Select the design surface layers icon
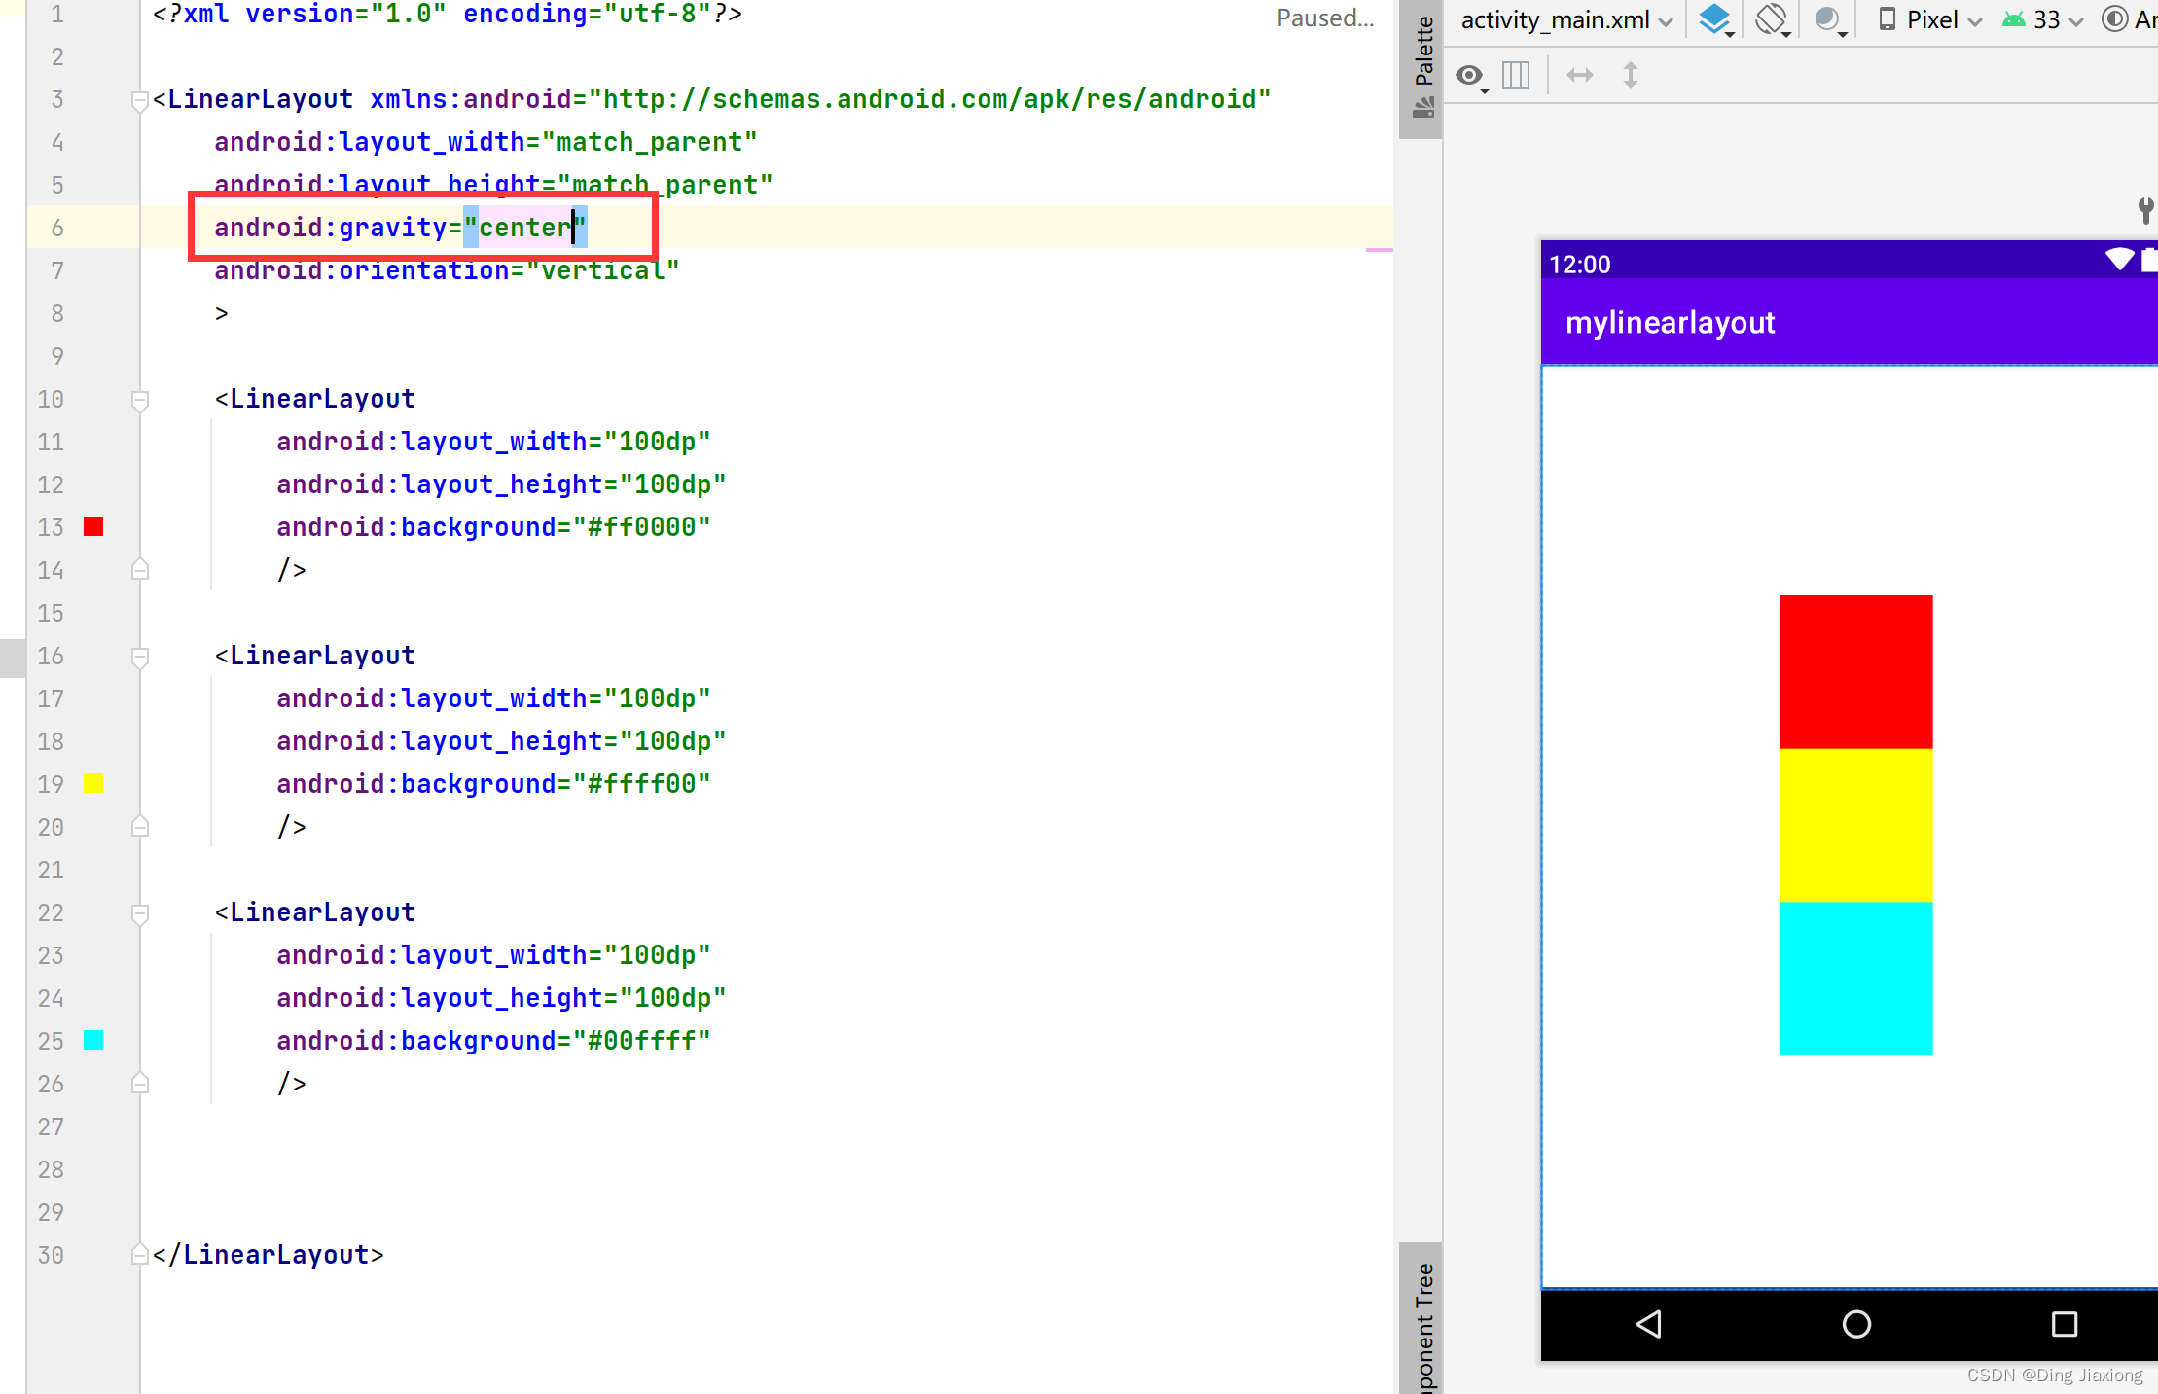Image resolution: width=2158 pixels, height=1394 pixels. coord(1716,19)
